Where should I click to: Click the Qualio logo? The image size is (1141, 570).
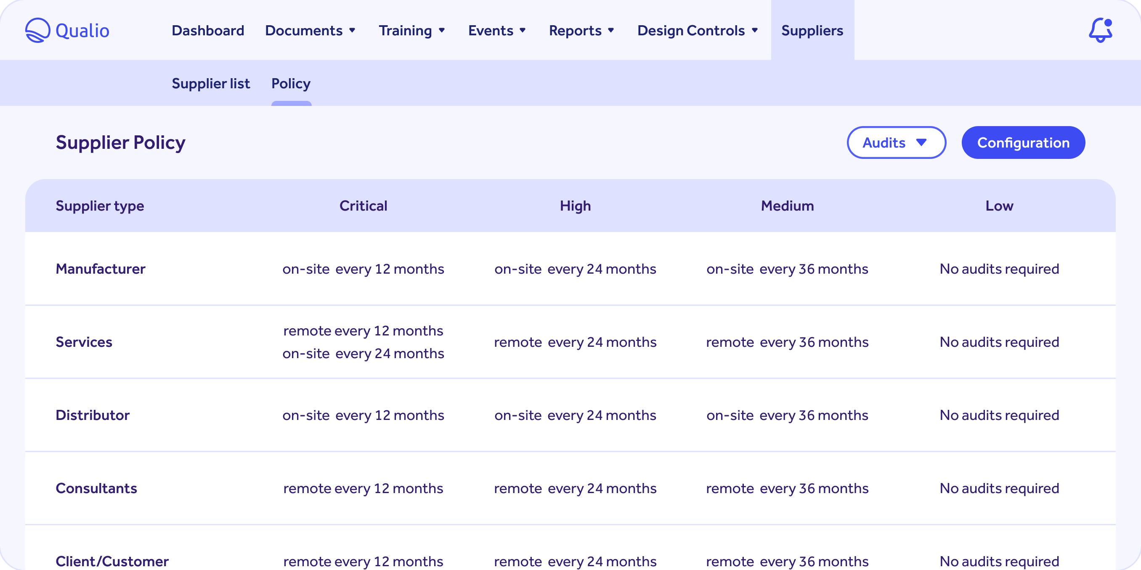click(66, 30)
